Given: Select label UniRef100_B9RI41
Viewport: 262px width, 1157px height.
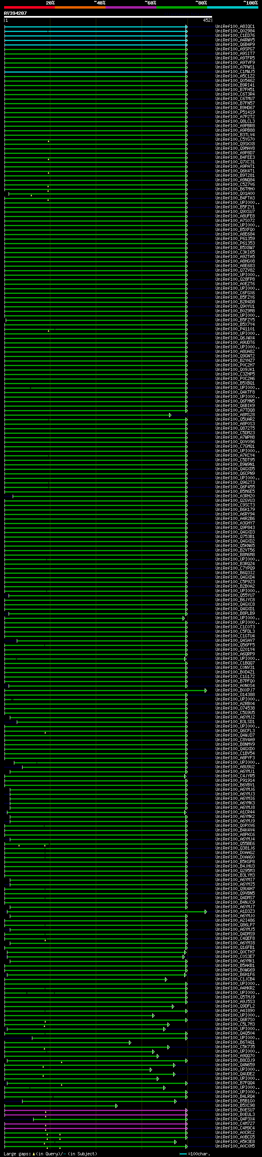Looking at the screenshot, I should click(235, 85).
